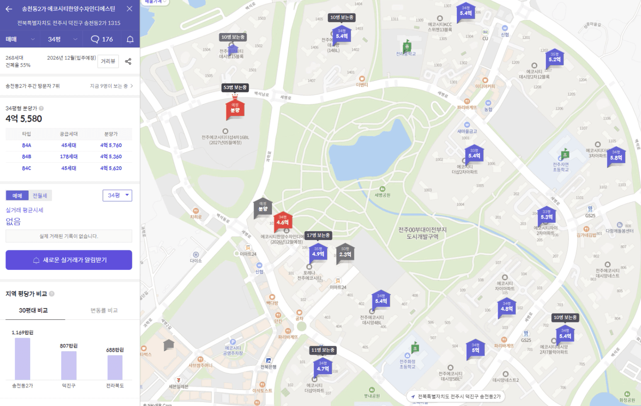Select the 5억 map marker
The width and height of the screenshot is (641, 406).
point(475,349)
